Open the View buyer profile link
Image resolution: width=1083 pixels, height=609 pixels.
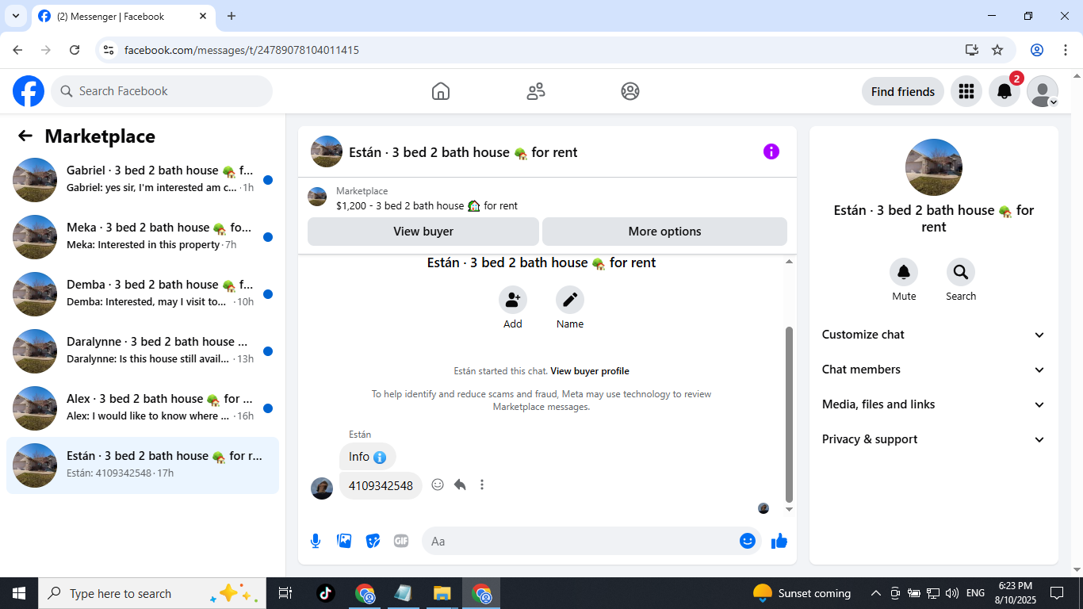coord(590,371)
